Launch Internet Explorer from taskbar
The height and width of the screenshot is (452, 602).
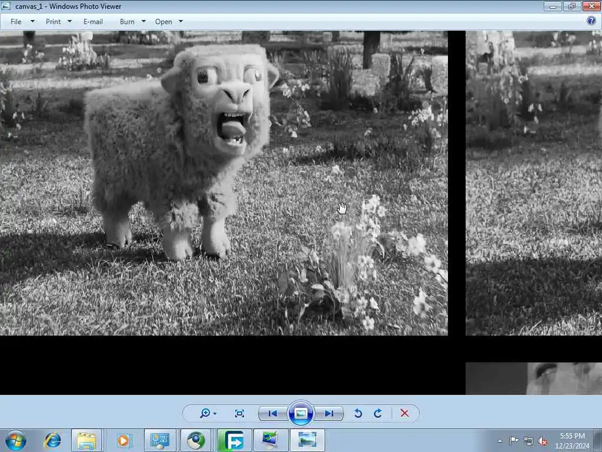coord(52,440)
